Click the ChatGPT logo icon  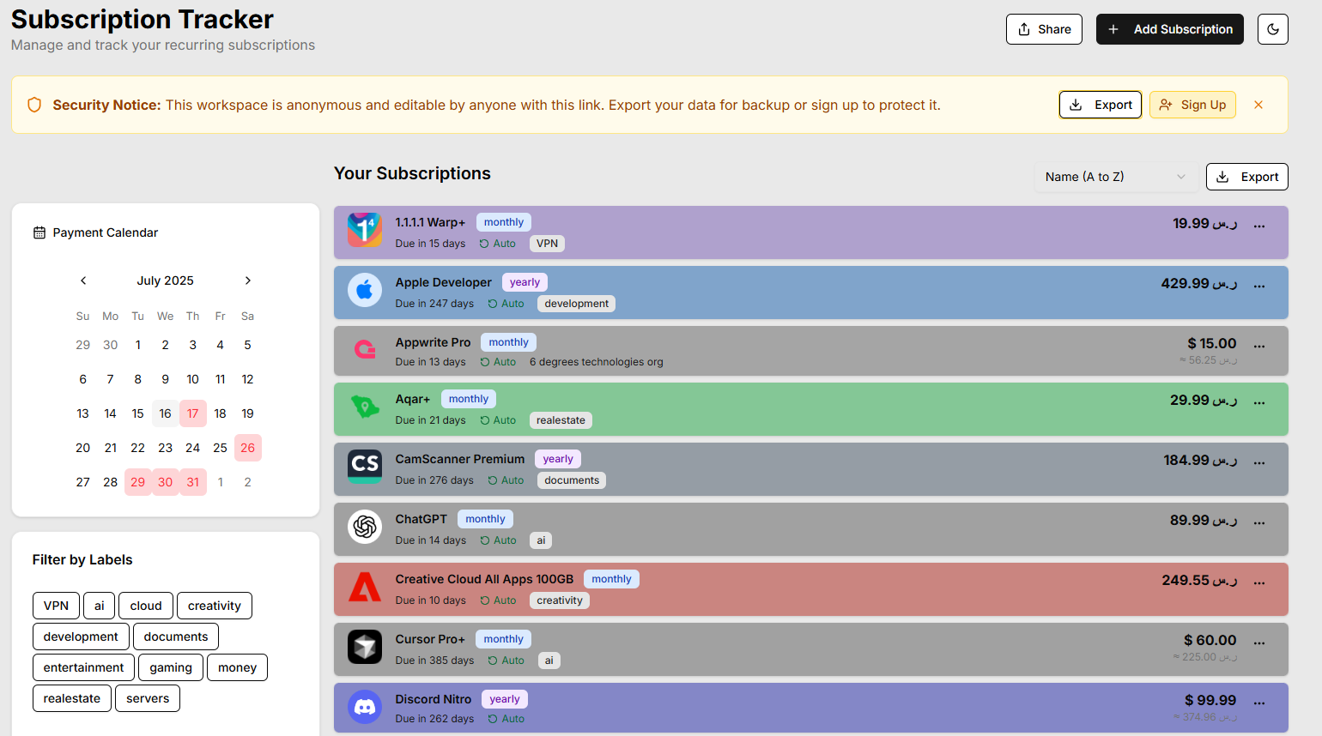(365, 527)
